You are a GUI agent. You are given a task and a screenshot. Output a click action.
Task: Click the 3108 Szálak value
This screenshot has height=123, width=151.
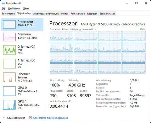tap(71, 96)
